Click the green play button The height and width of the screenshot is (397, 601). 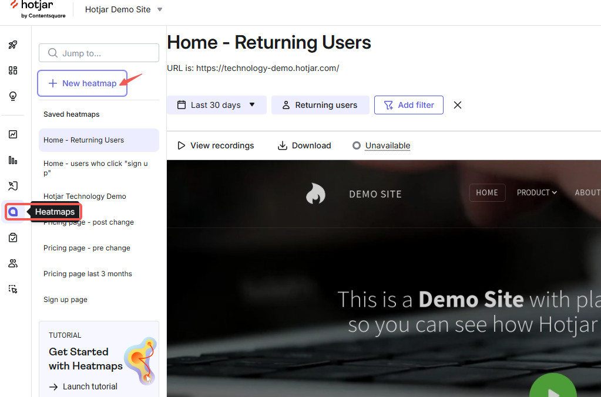(x=553, y=386)
